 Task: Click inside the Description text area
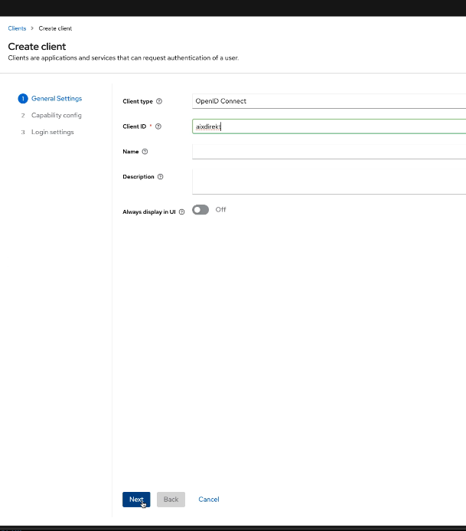(x=329, y=182)
